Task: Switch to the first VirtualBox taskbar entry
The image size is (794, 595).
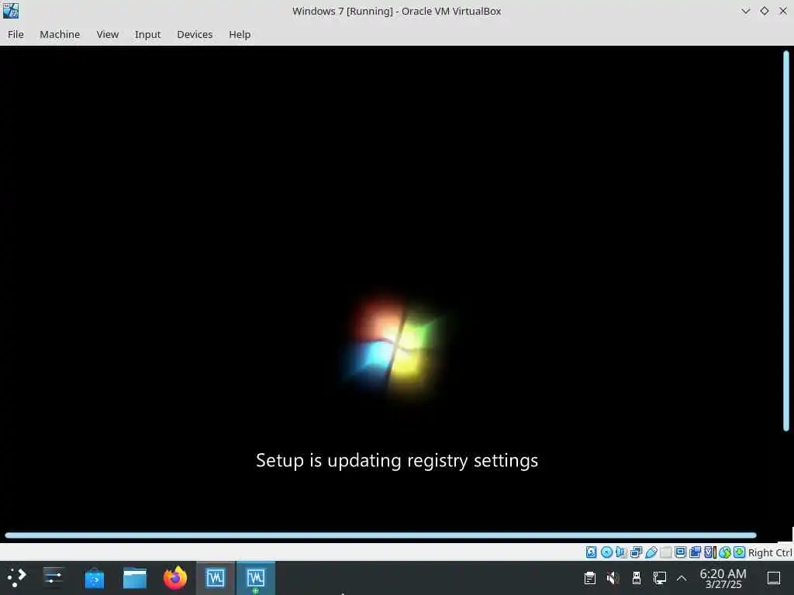Action: (216, 578)
